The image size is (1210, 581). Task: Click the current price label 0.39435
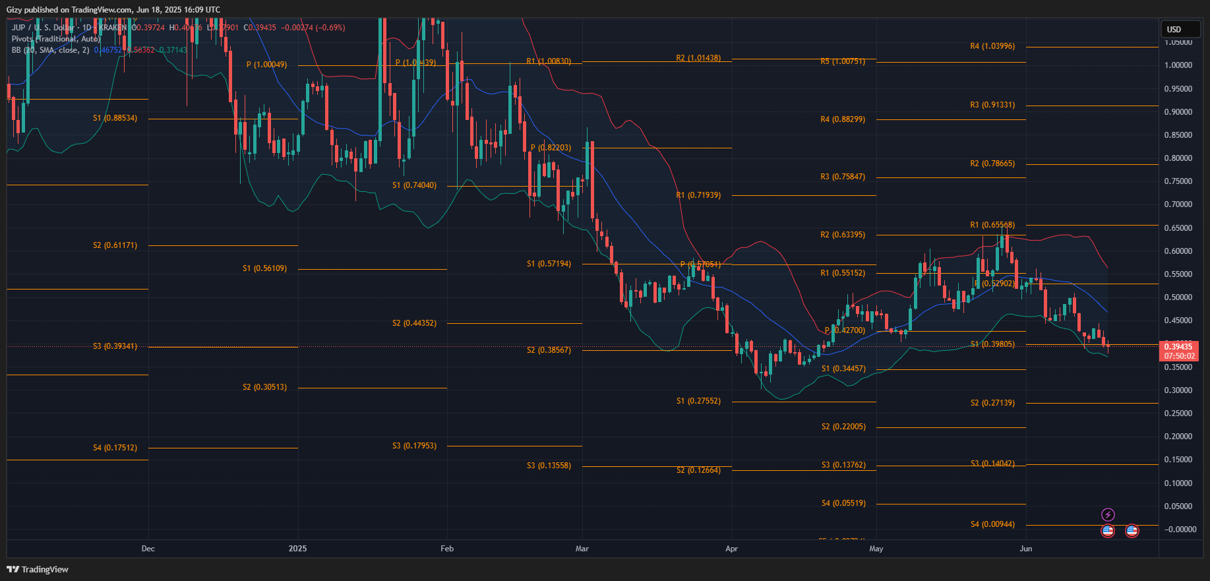(x=1178, y=347)
